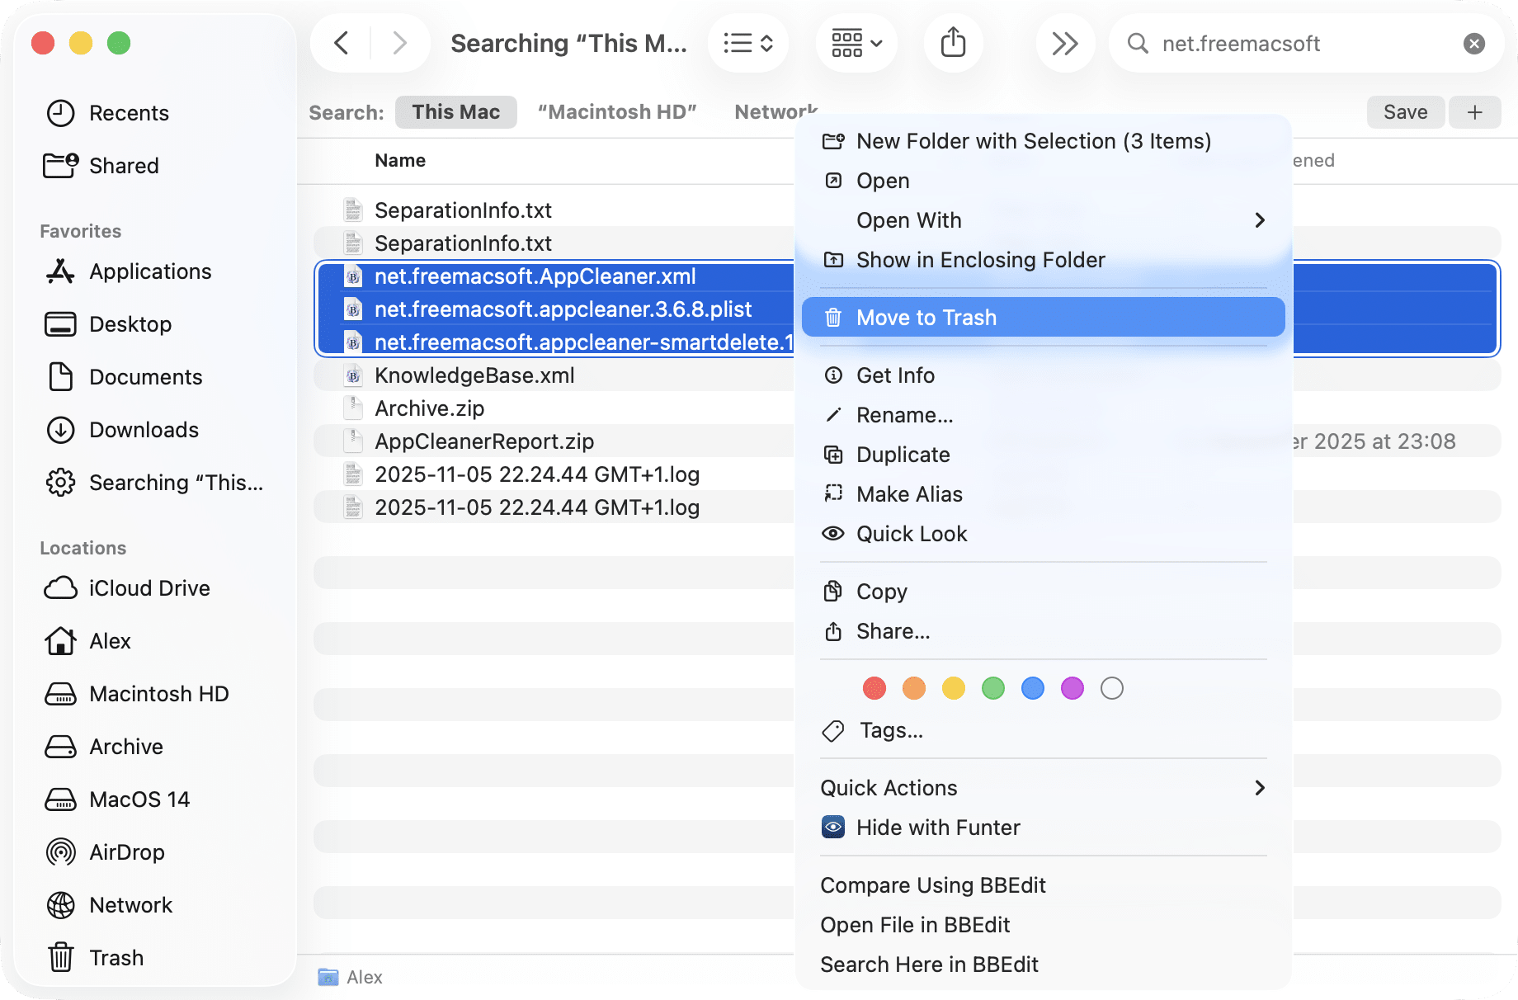
Task: Choose Hide with Funter
Action: 1043,828
